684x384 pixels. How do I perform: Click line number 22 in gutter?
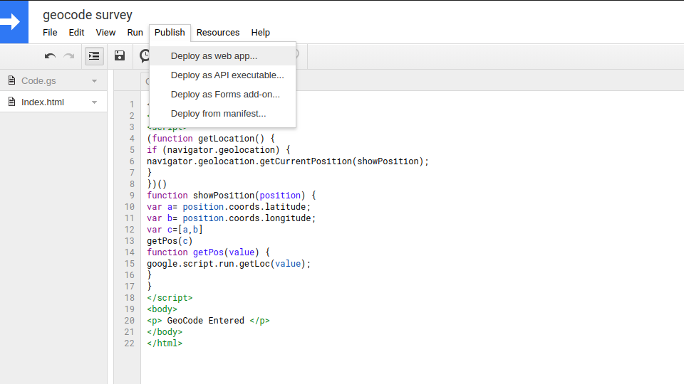[130, 343]
